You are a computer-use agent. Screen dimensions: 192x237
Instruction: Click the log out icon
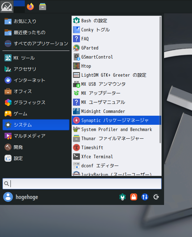pyautogui.click(x=156, y=197)
